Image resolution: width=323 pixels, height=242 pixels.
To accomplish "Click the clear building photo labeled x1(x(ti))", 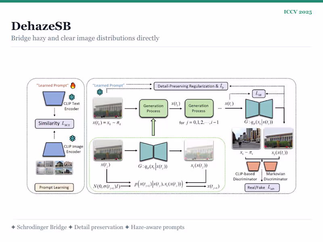I will [278, 138].
